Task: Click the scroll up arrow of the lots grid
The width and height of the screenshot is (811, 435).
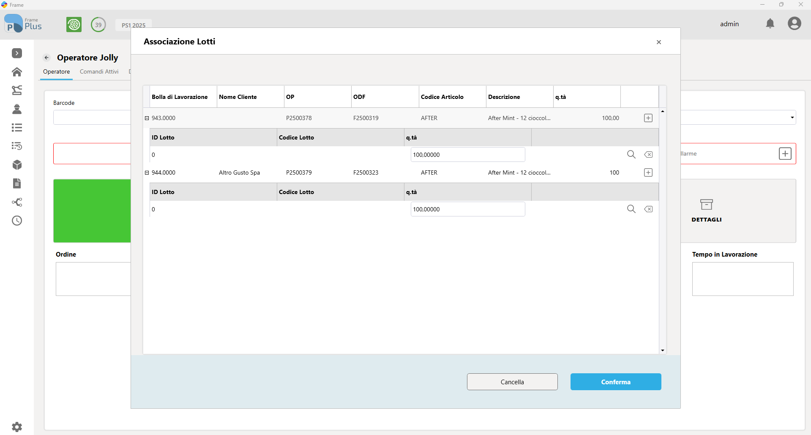Action: point(663,111)
